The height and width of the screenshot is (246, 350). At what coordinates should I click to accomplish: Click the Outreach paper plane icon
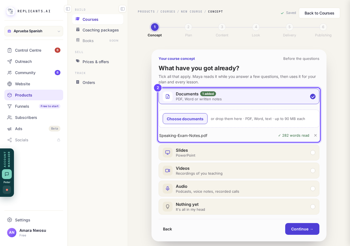tap(10, 61)
